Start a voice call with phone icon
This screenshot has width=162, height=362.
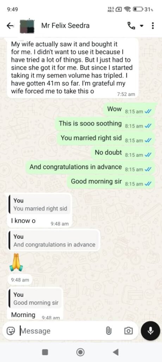click(x=131, y=26)
